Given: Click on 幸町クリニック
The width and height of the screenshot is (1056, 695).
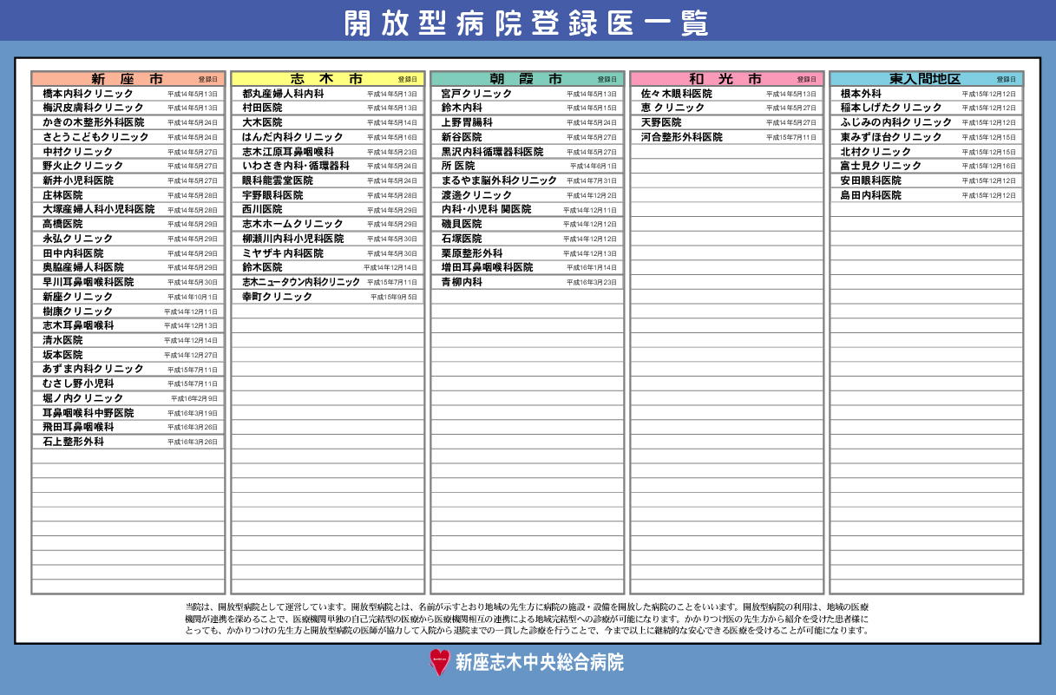Looking at the screenshot, I should click(x=327, y=297).
